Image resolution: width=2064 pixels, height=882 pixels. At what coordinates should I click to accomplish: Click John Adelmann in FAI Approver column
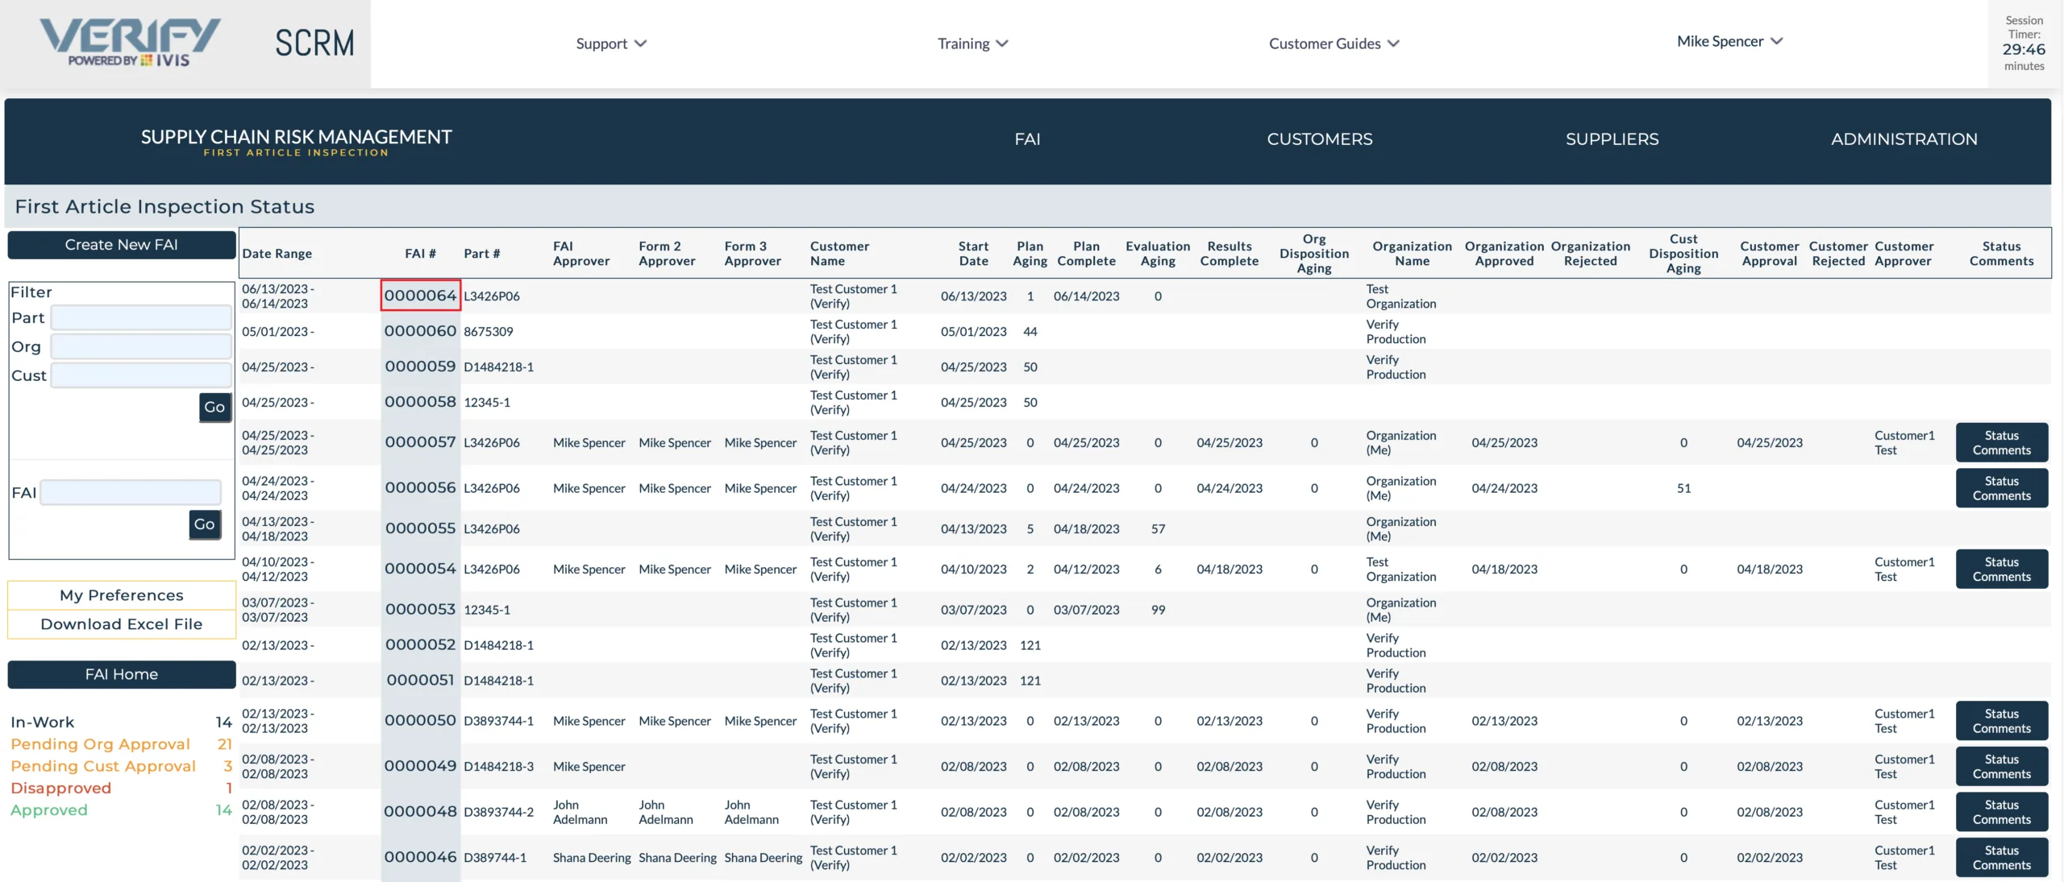tap(580, 812)
